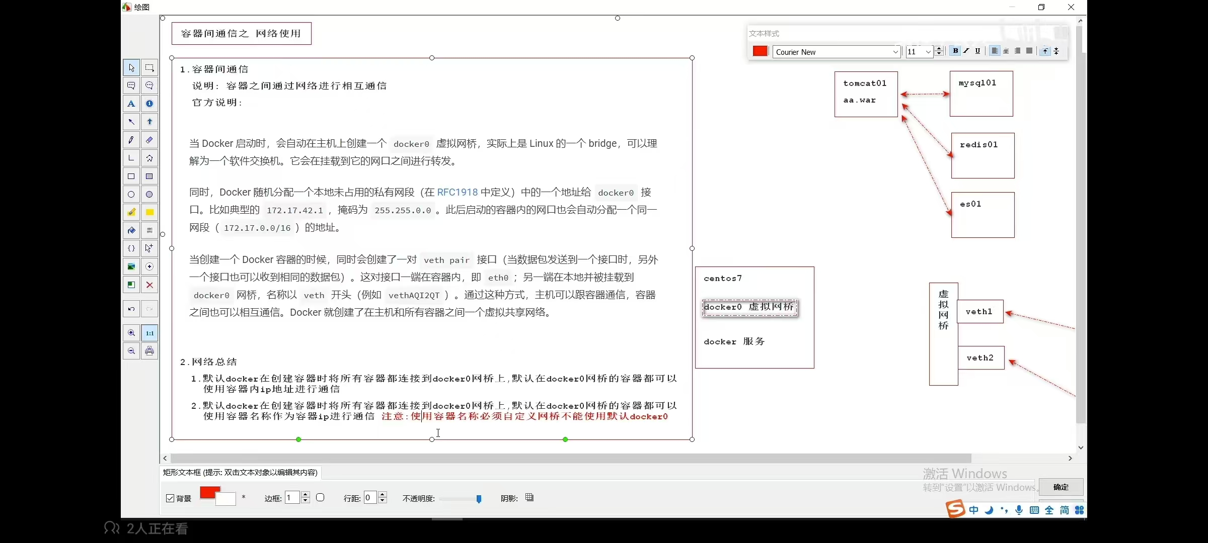This screenshot has width=1208, height=543.
Task: Choose the yellow highlighter marker tool
Action: coord(131,212)
